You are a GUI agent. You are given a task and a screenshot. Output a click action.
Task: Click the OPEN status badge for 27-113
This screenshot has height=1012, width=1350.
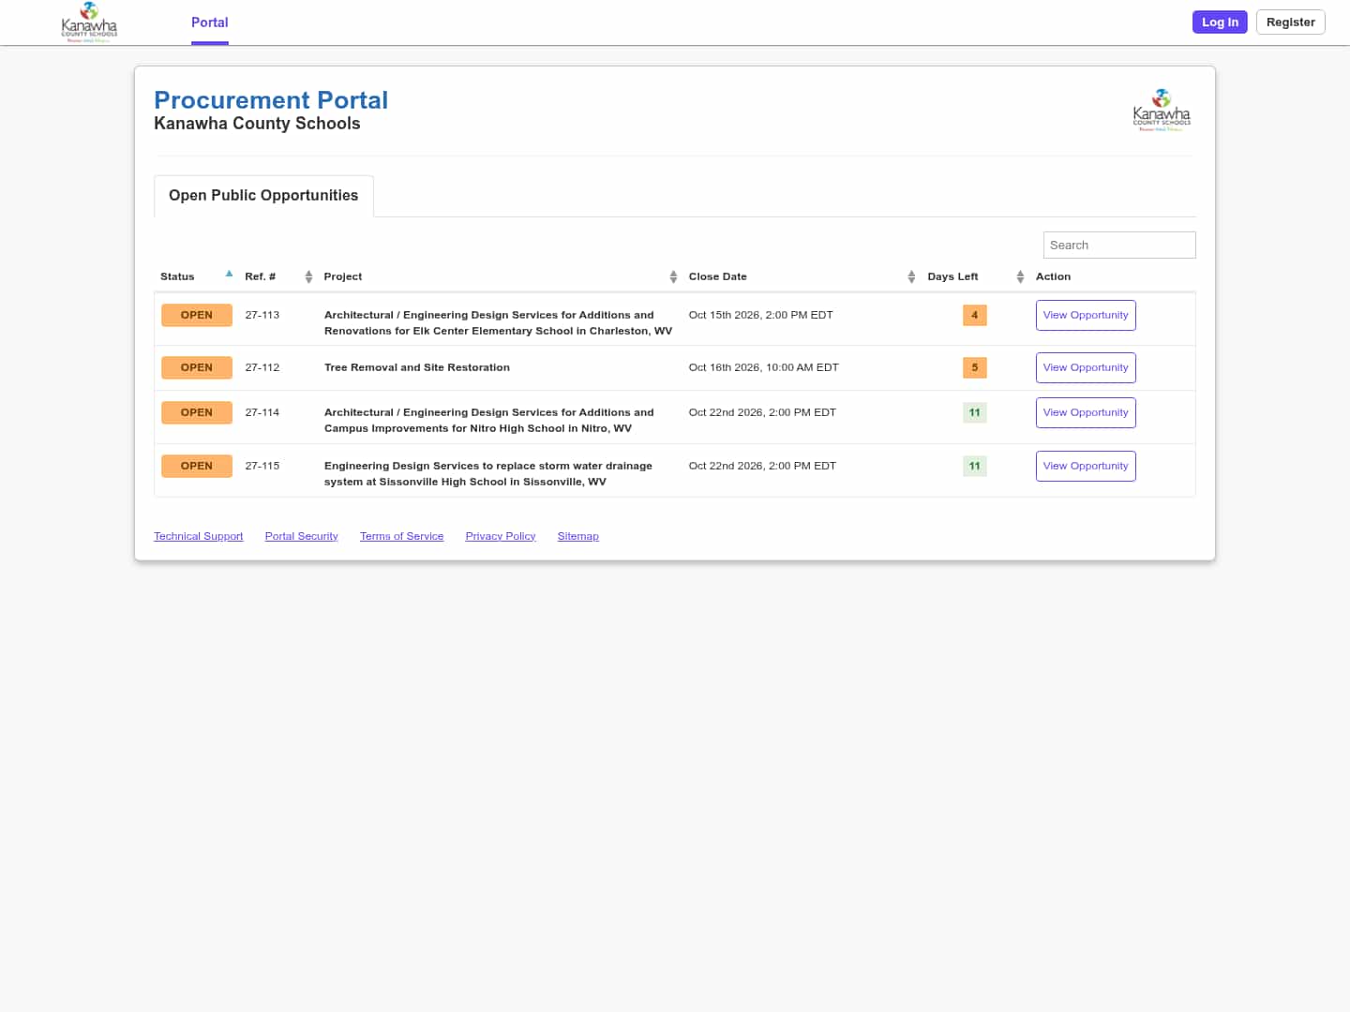tap(197, 316)
